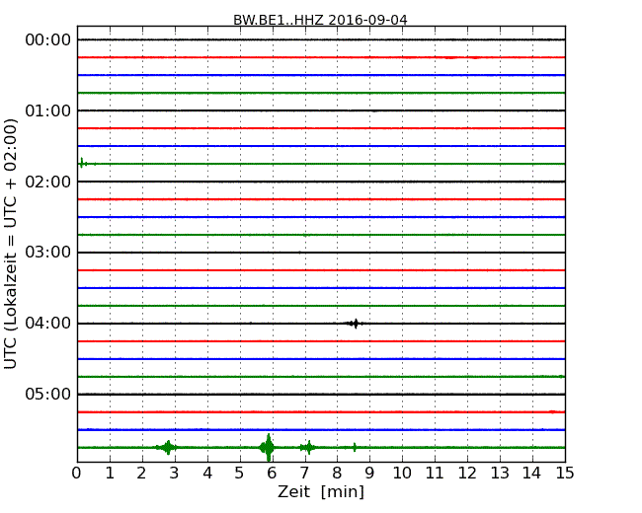Image resolution: width=642 pixels, height=513 pixels.
Task: Select x-axis tick label 11
Action: (x=435, y=474)
